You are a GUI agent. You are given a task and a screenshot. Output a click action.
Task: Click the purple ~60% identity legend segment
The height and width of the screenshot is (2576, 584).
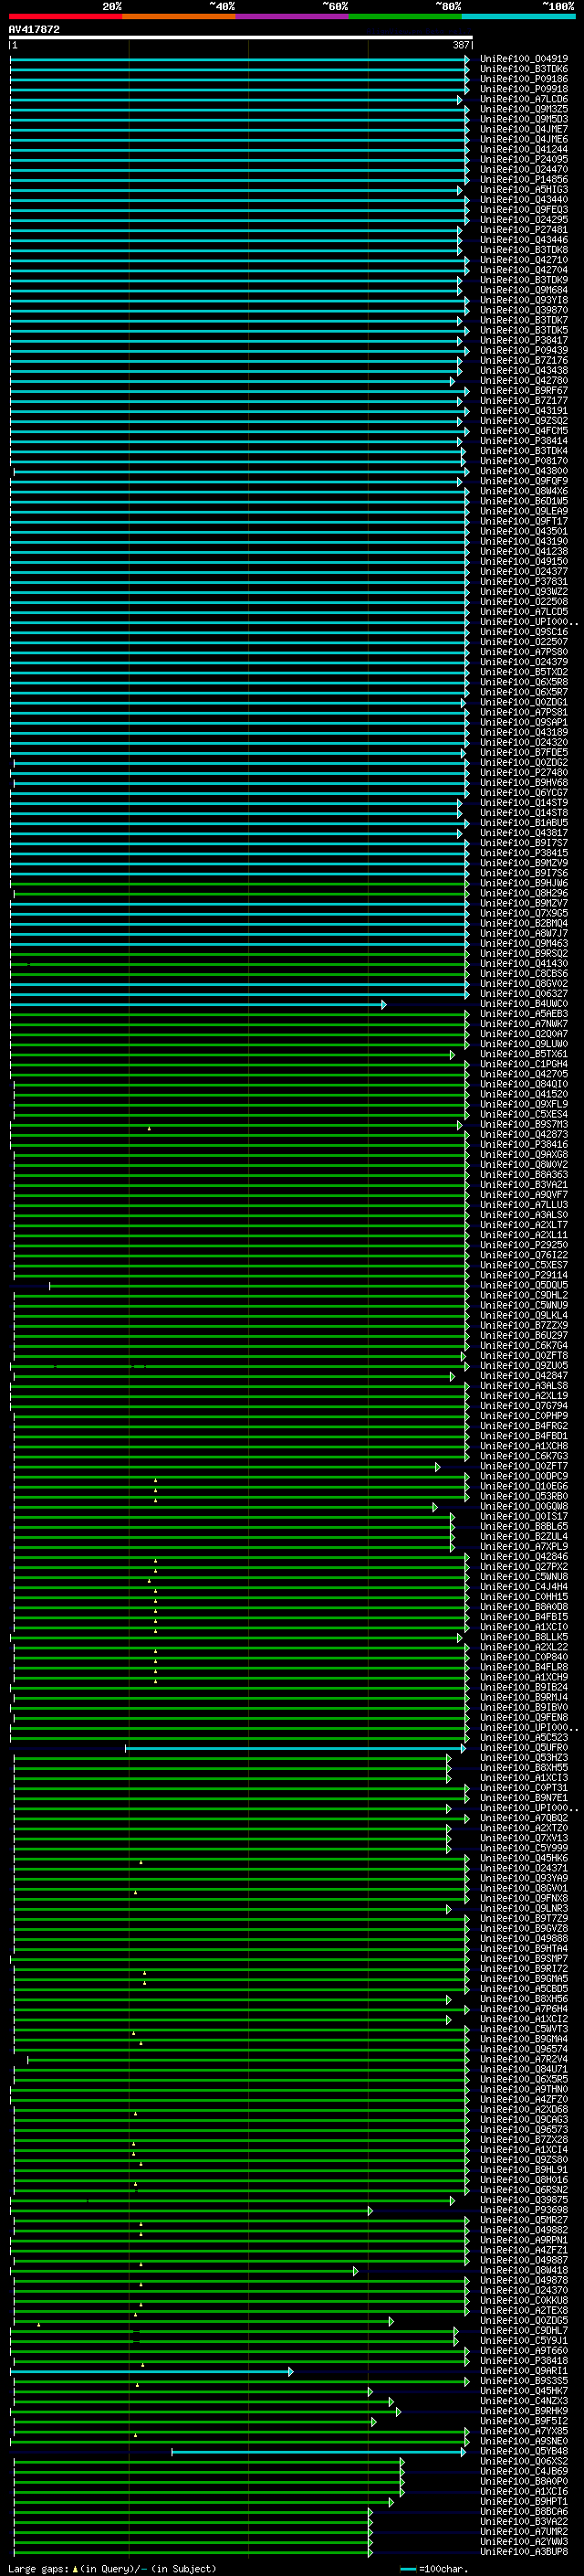click(293, 17)
